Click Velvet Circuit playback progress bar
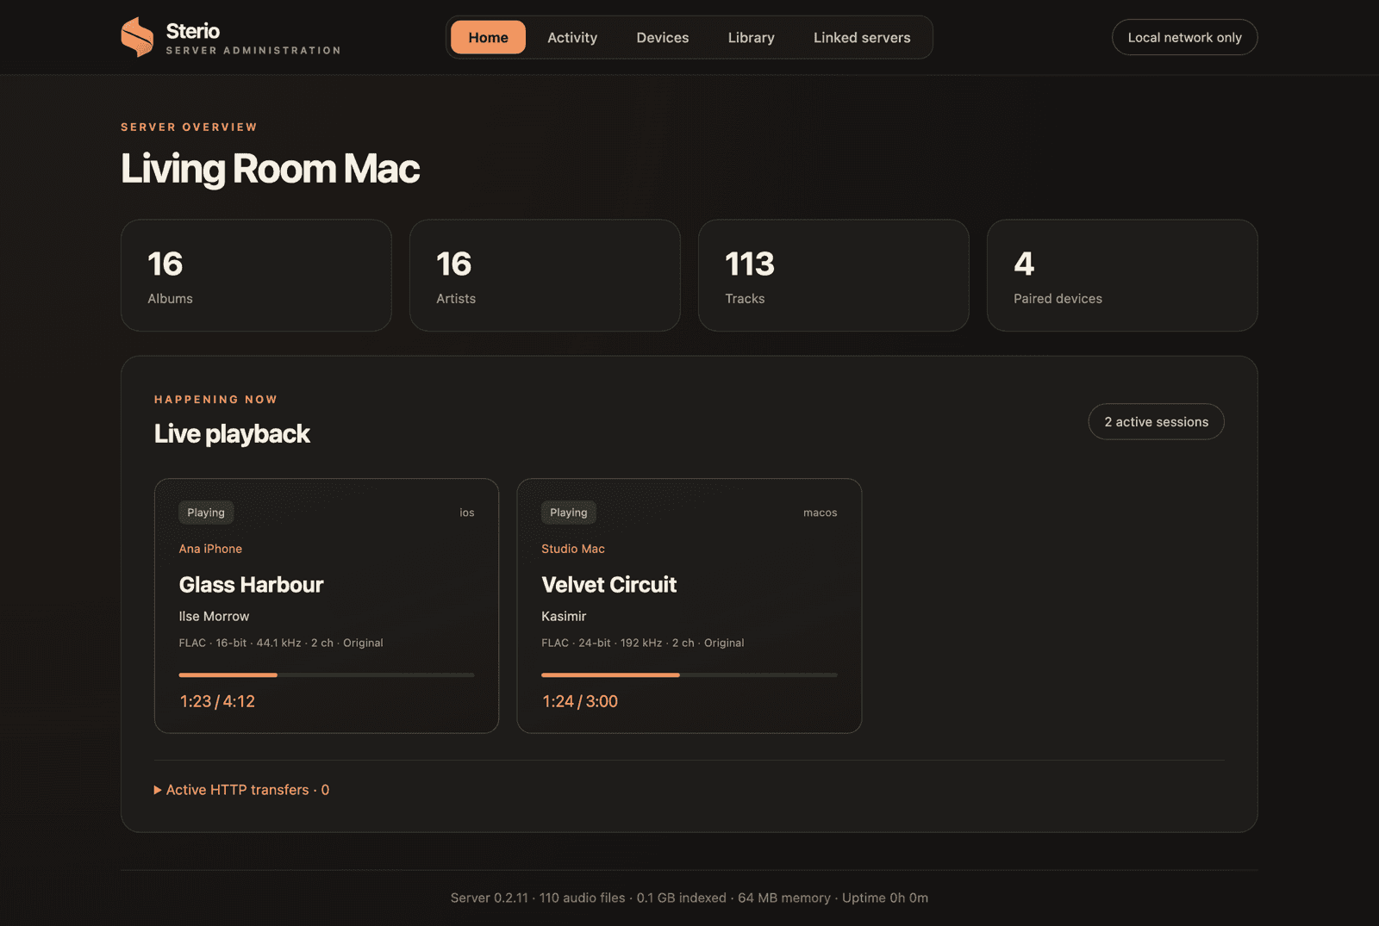Screen dimensions: 1379x926 point(689,674)
